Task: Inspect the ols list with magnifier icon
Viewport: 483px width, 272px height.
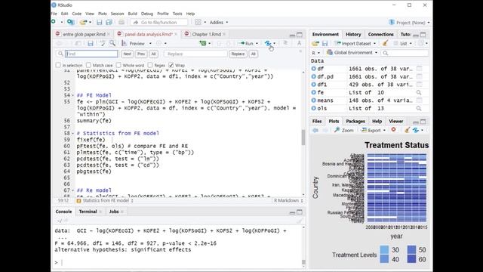Action: pos(419,108)
